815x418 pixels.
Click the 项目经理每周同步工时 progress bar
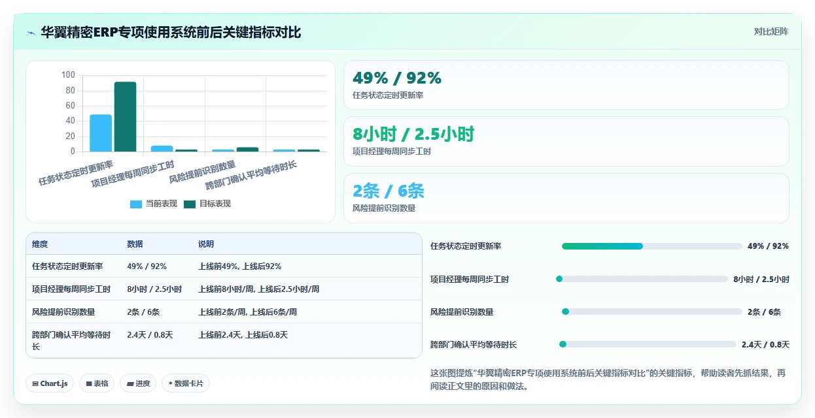click(642, 279)
